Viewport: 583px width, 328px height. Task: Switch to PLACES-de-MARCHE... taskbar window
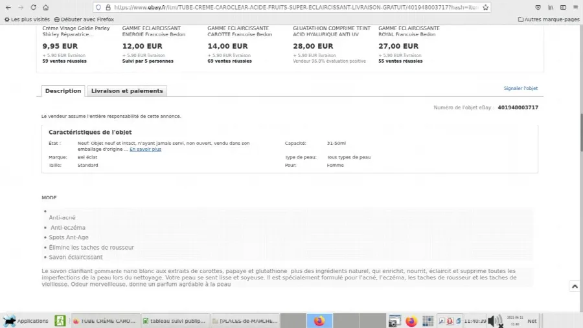[x=245, y=321]
